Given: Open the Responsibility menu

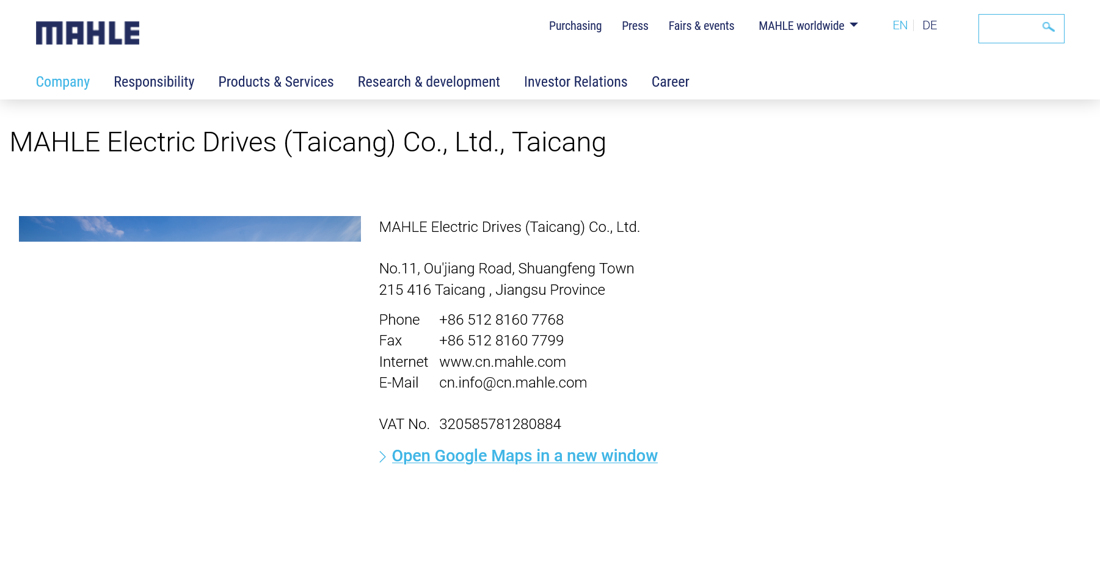Looking at the screenshot, I should click(154, 82).
